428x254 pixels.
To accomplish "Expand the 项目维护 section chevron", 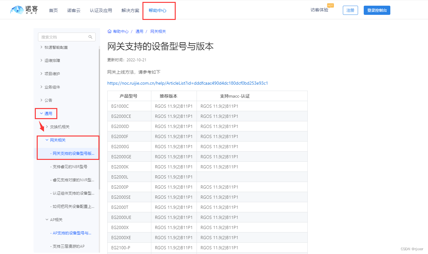I will tap(41, 74).
